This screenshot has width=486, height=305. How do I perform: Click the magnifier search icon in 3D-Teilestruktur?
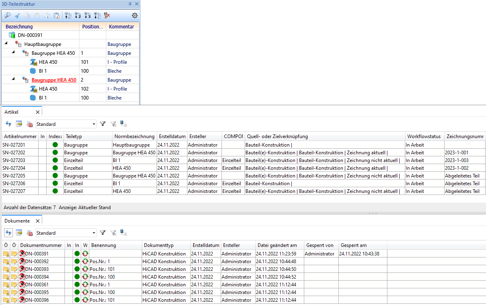(7, 15)
